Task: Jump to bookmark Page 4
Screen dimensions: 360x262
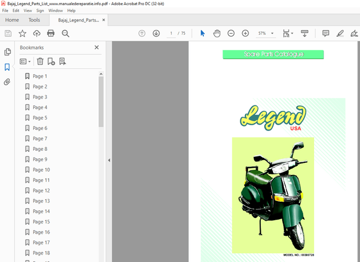Action: pos(40,107)
